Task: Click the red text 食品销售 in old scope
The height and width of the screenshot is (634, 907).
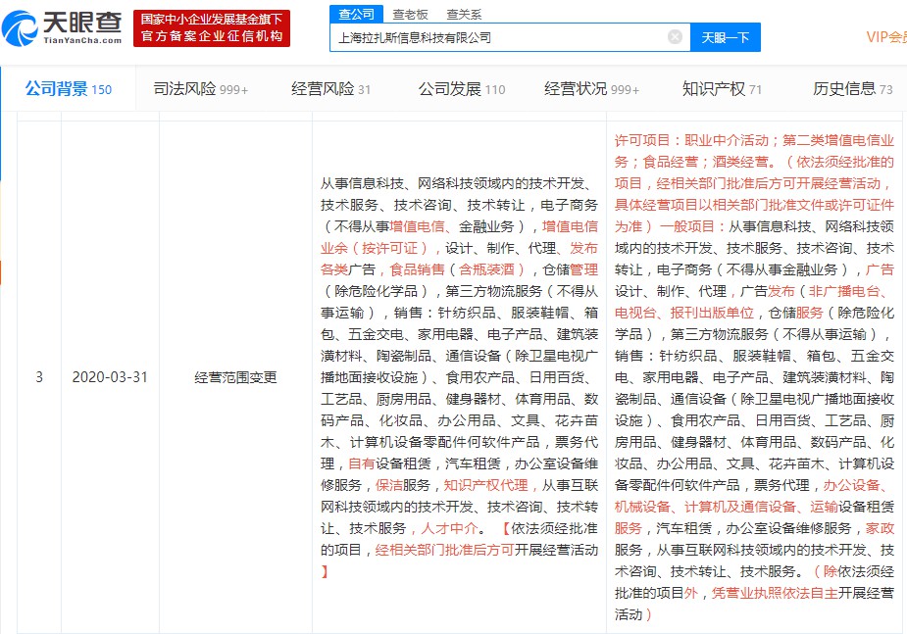Action: tap(417, 269)
